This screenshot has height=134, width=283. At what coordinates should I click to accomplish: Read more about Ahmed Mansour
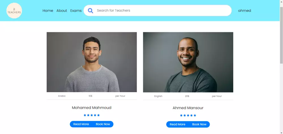pos(177,124)
